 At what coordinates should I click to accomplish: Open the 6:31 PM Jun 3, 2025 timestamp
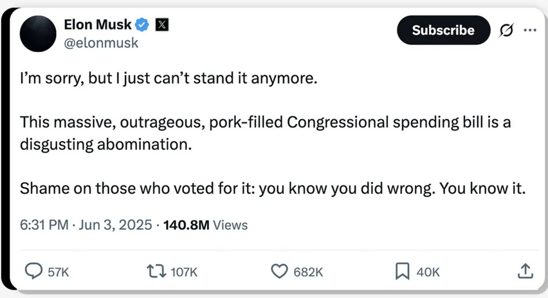[86, 225]
